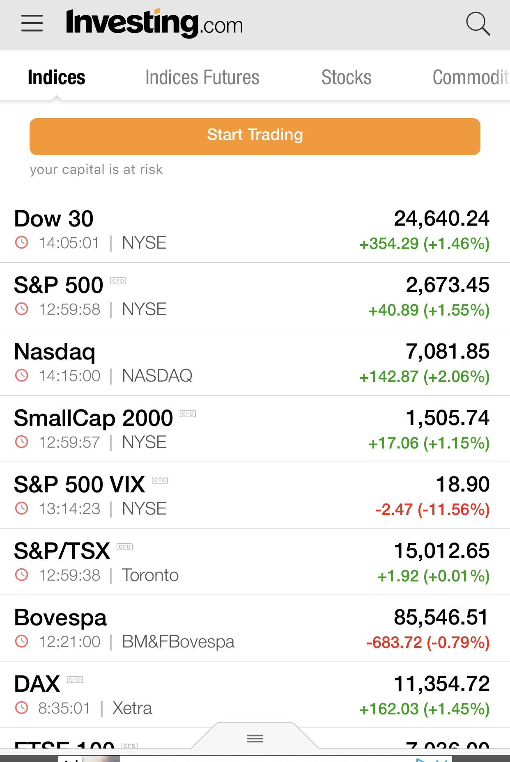The width and height of the screenshot is (510, 762).
Task: Click the clock icon in the Nasdaq row
Action: click(22, 375)
